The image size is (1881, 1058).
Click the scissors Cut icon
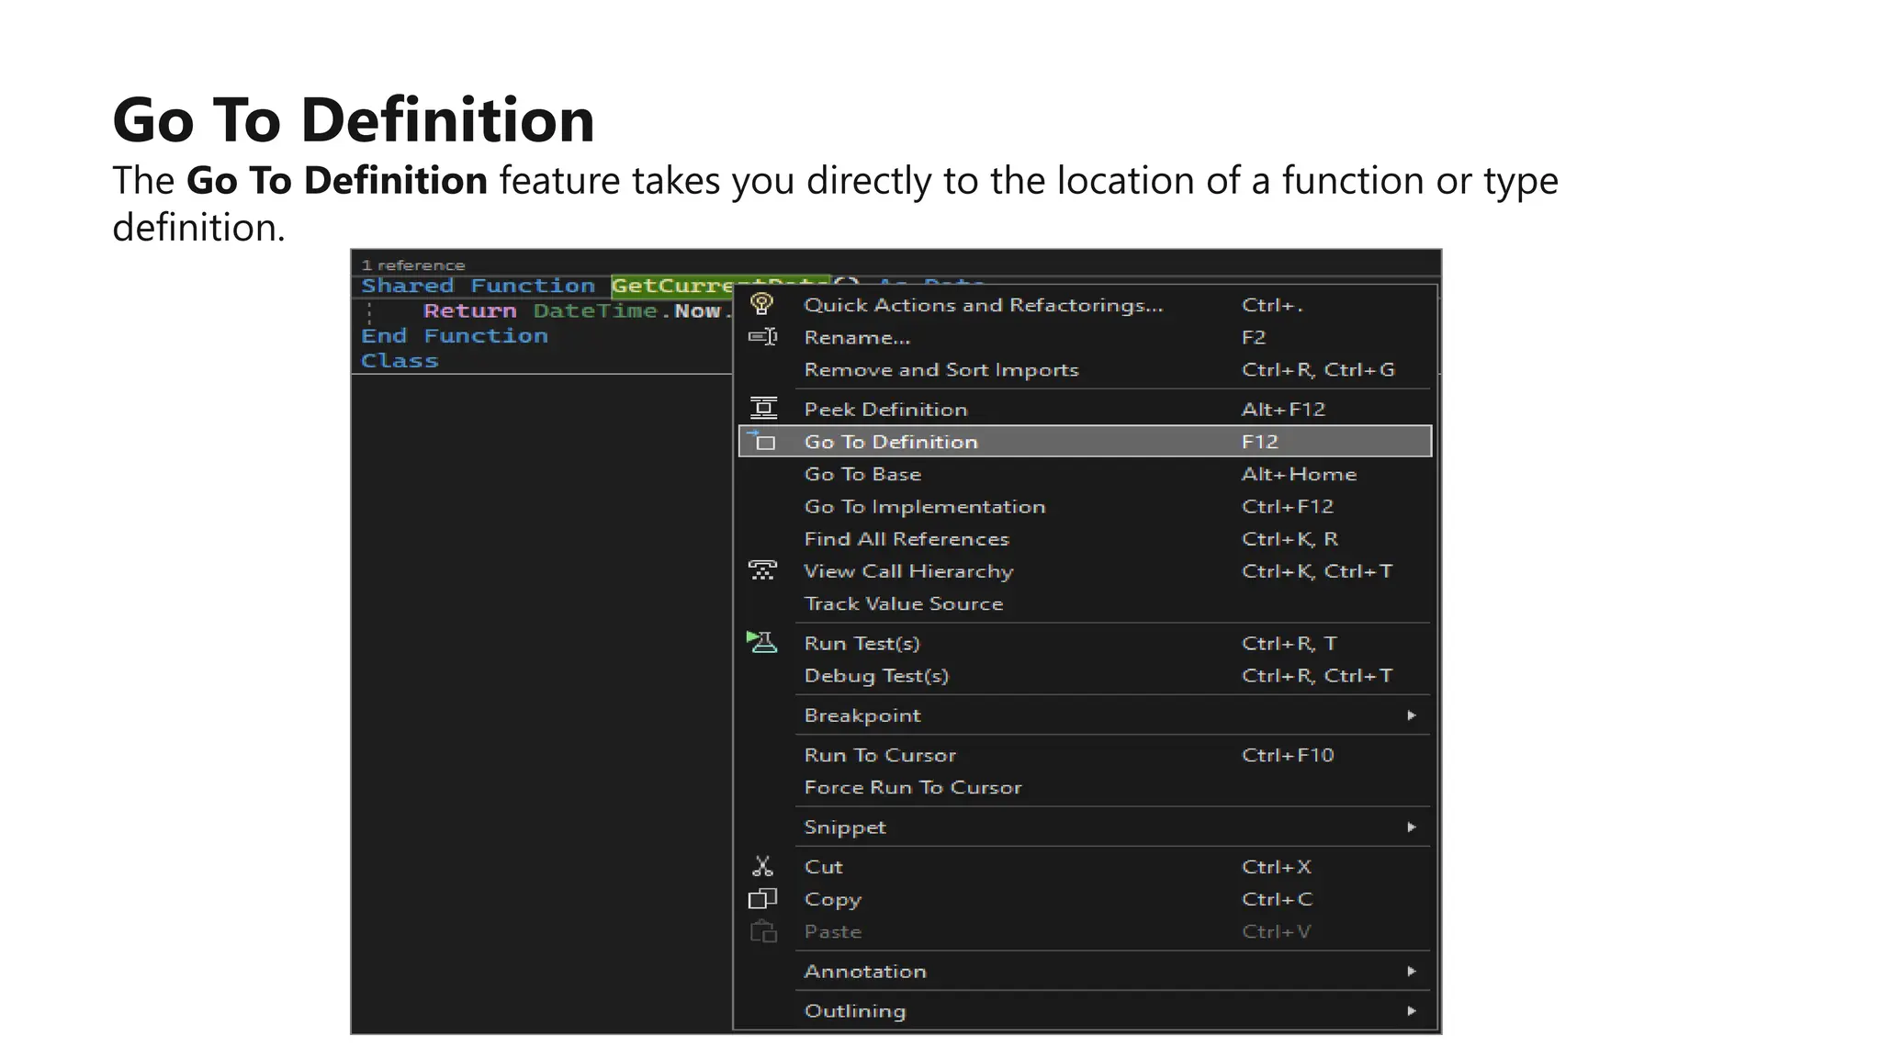[x=762, y=866]
